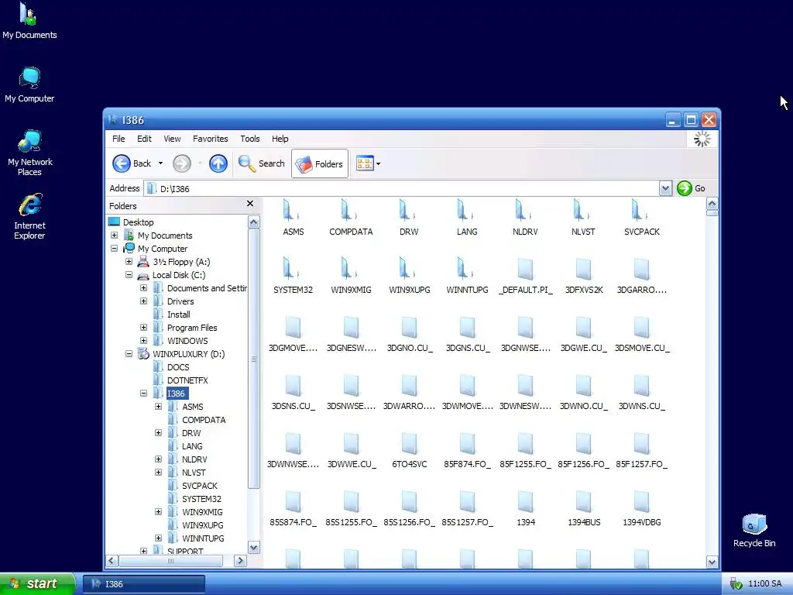Close the Folders pane with X

(x=250, y=204)
